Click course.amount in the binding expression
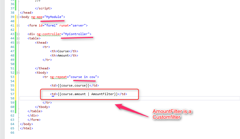Viewport: 240px width, 139px height. (73, 94)
